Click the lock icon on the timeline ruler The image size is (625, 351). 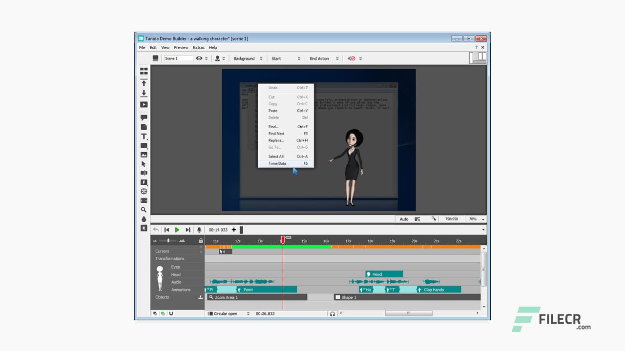pos(201,241)
